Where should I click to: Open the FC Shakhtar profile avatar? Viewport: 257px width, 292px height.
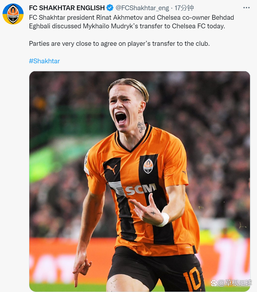pos(13,14)
